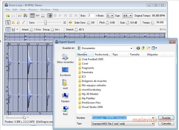Click the Attack knob
179x130 pixels.
tap(31, 30)
